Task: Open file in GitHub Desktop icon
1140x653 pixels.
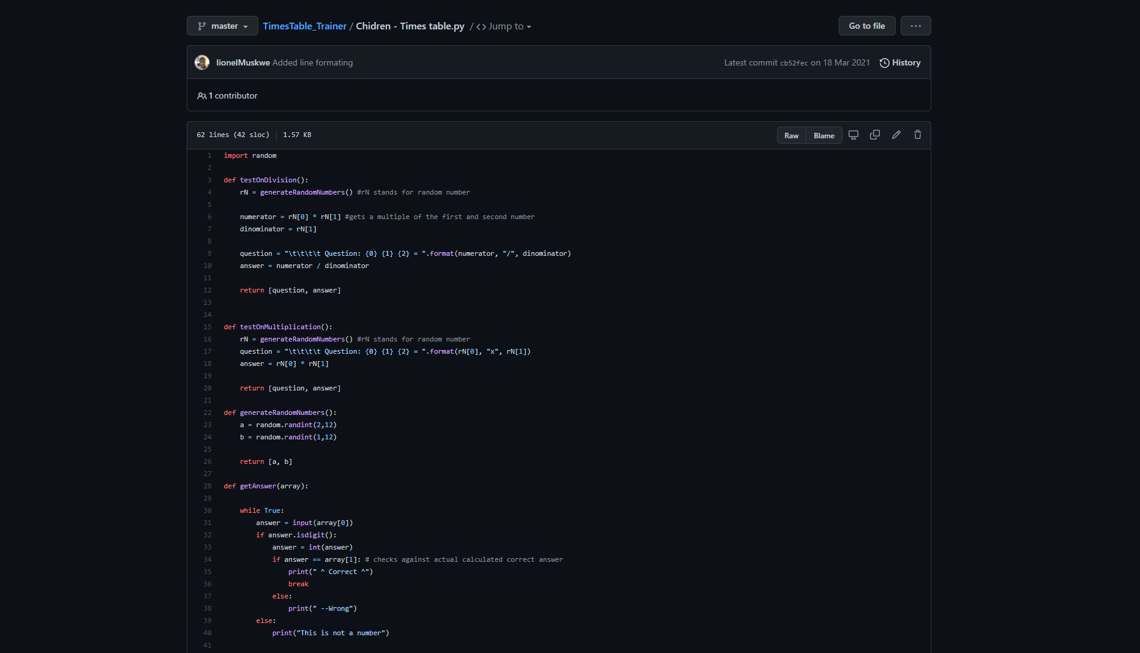Action: point(853,135)
